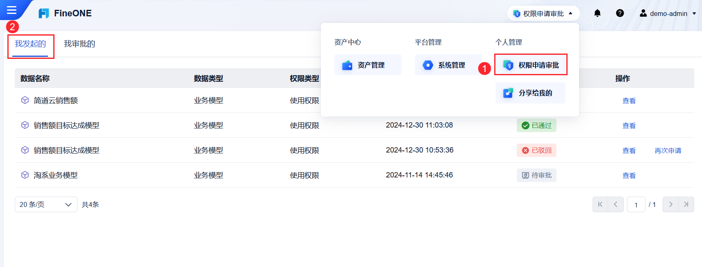The width and height of the screenshot is (702, 267).
Task: Click the 已通过 green check status badge
Action: 536,126
